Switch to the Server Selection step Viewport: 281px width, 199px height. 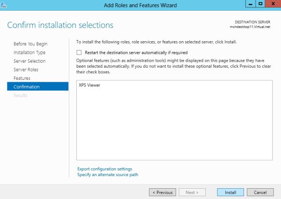pos(30,61)
